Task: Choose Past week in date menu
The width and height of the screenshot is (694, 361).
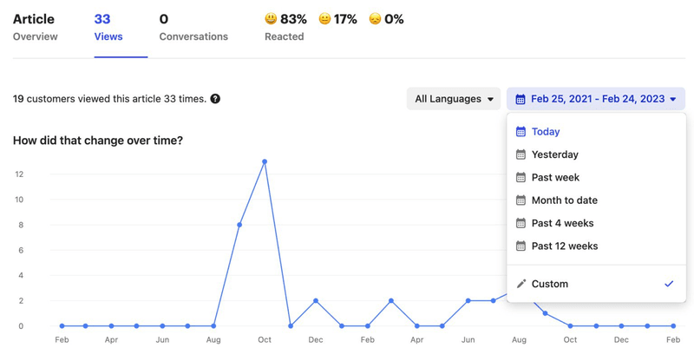Action: pyautogui.click(x=555, y=178)
